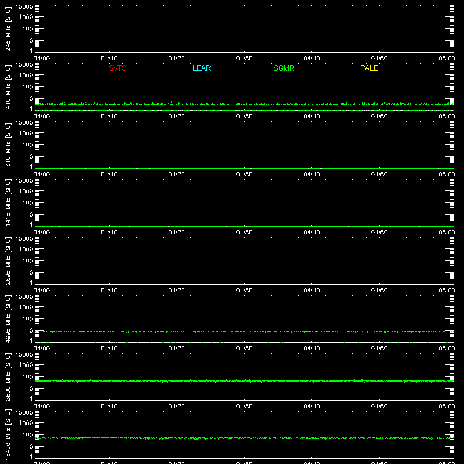
Task: Click 04:00 time label under 1415 MHz panel
Action: (42, 233)
